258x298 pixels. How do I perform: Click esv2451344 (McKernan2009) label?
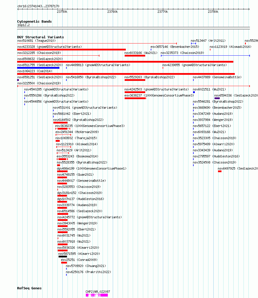[x=77, y=132]
